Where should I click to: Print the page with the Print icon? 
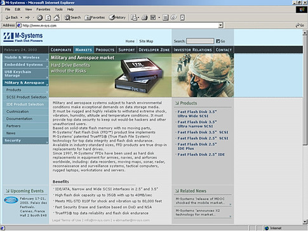[x=145, y=17]
